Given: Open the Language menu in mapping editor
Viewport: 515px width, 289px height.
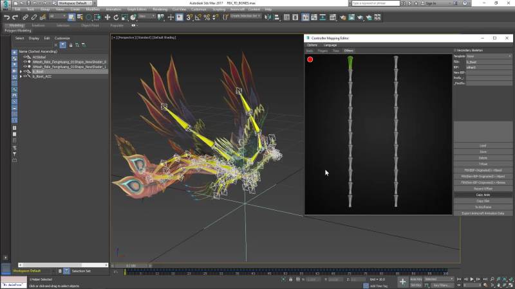Looking at the screenshot, I should coord(330,45).
